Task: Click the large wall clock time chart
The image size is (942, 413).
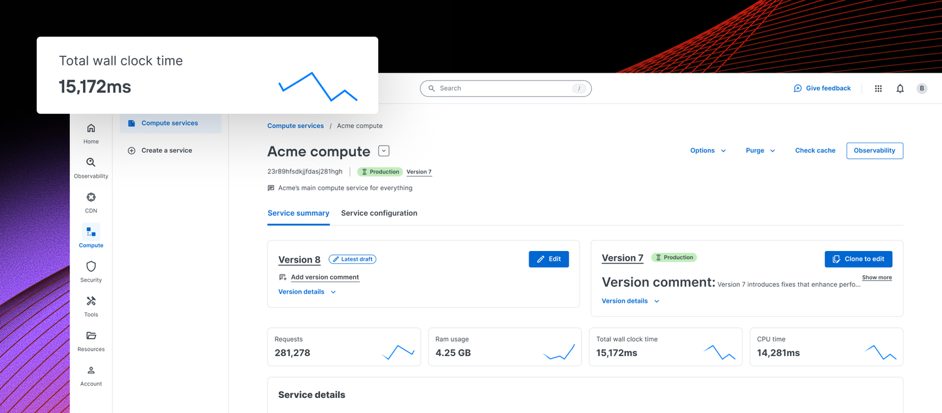Action: pyautogui.click(x=318, y=87)
